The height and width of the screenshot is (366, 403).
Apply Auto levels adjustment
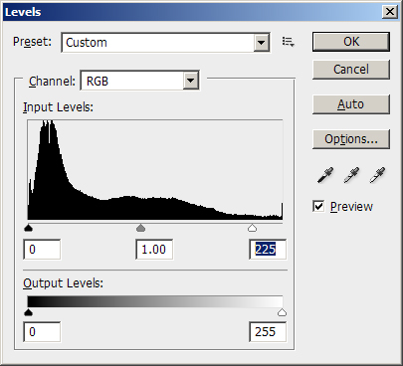(x=351, y=104)
